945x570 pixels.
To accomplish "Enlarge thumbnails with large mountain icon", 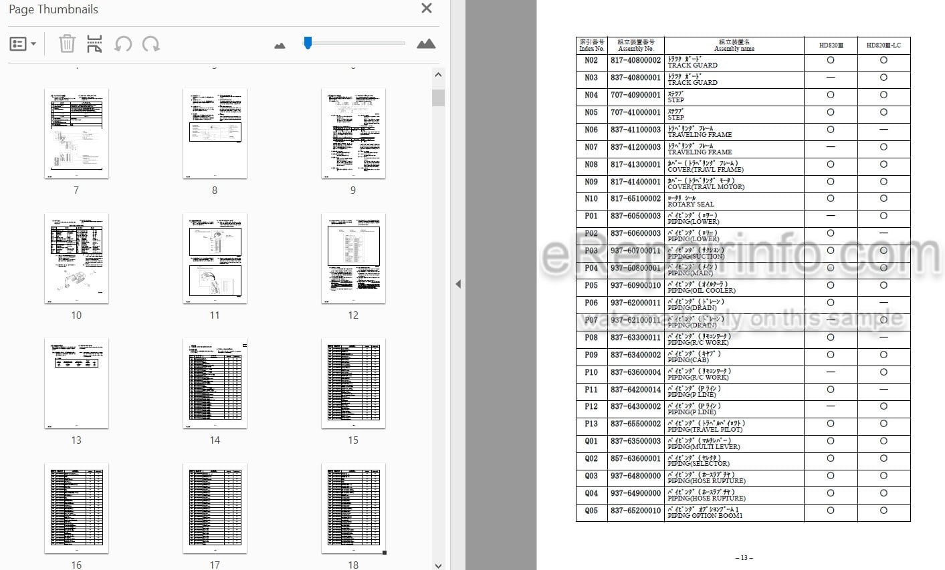I will coord(426,43).
